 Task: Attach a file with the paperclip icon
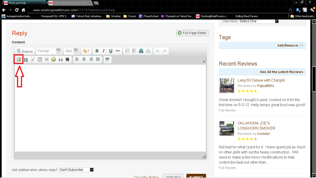point(33,60)
